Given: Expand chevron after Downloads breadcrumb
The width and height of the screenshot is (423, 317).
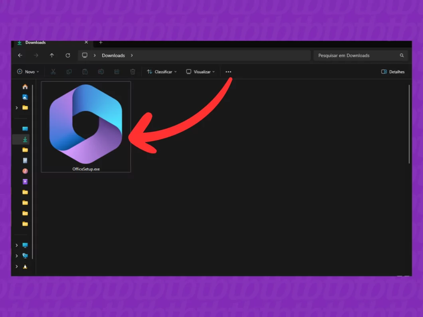Looking at the screenshot, I should pos(132,55).
